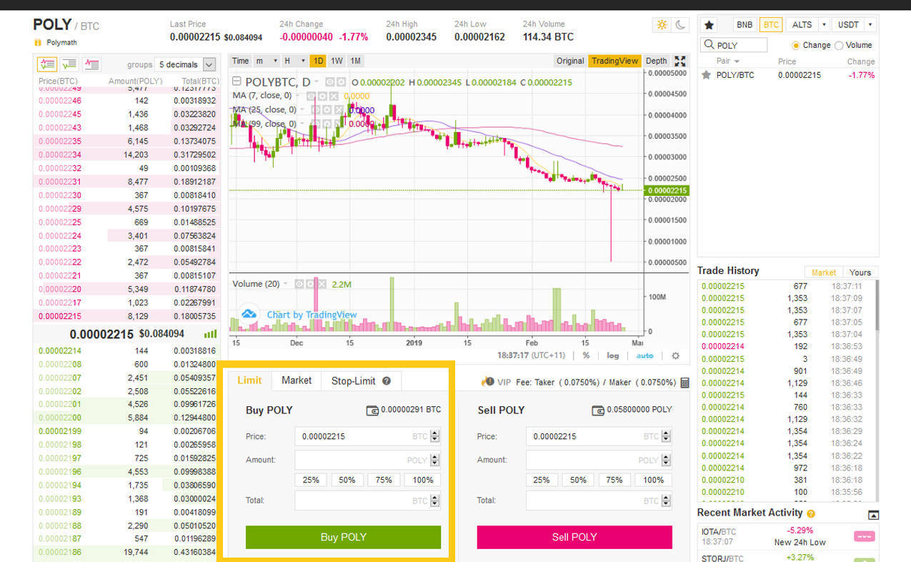
Task: Collapse the POLYBTC chart legend
Action: (x=237, y=82)
